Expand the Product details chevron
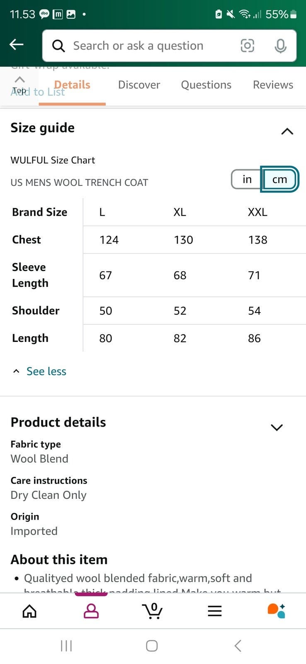The image size is (306, 664). [x=277, y=427]
